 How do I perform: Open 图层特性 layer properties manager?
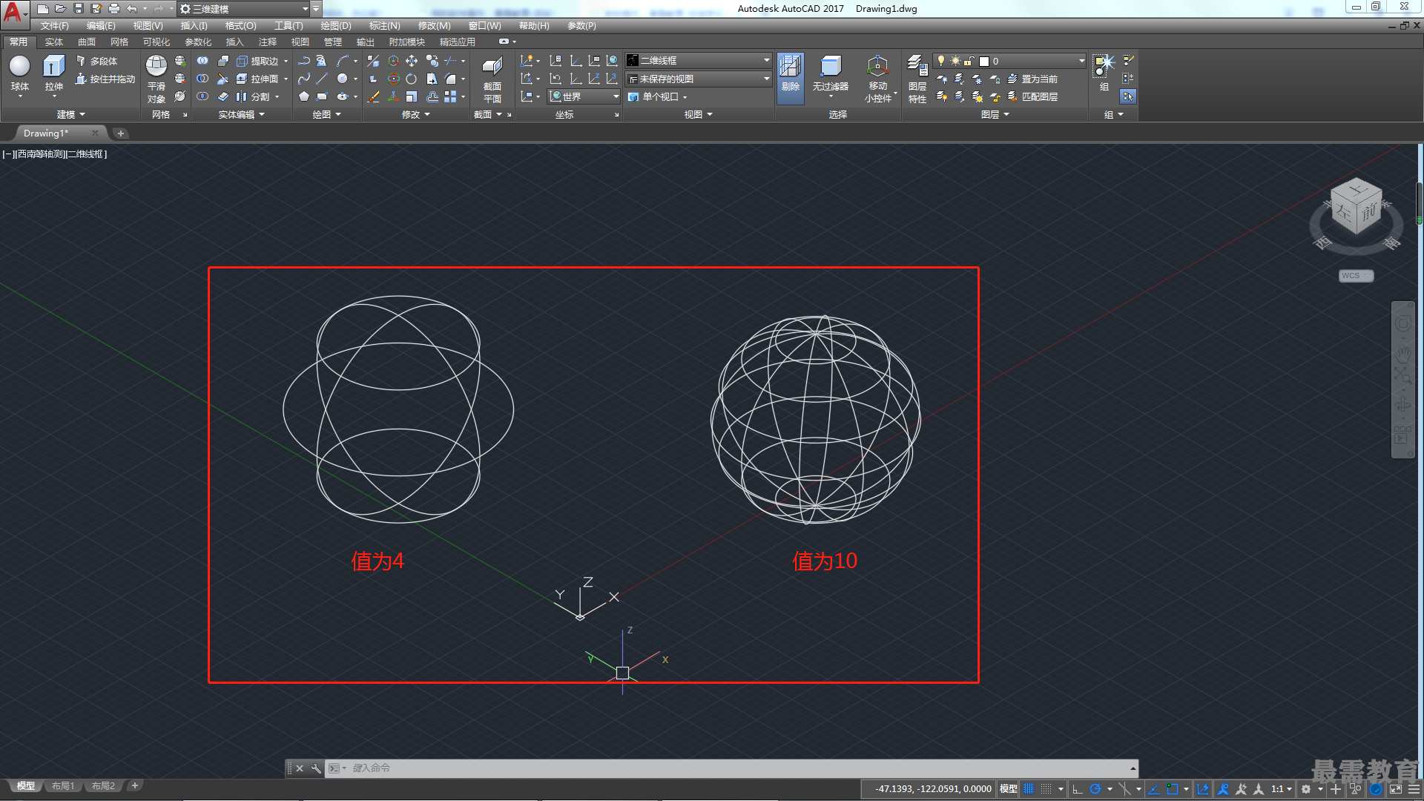point(917,79)
